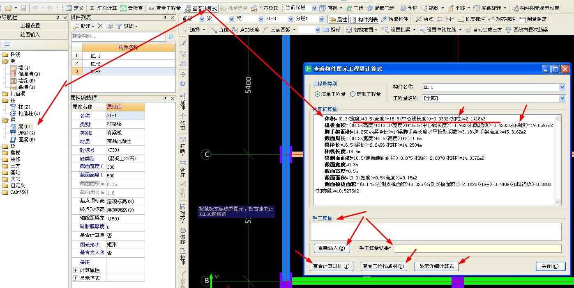This screenshot has height=288, width=574.
Task: Select KL-2 row in component list
Action: click(123, 63)
